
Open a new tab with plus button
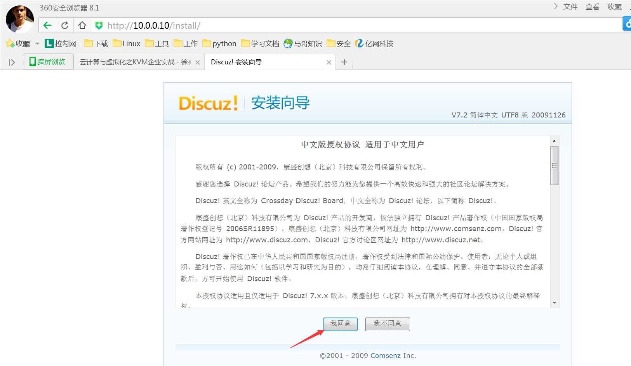[344, 62]
